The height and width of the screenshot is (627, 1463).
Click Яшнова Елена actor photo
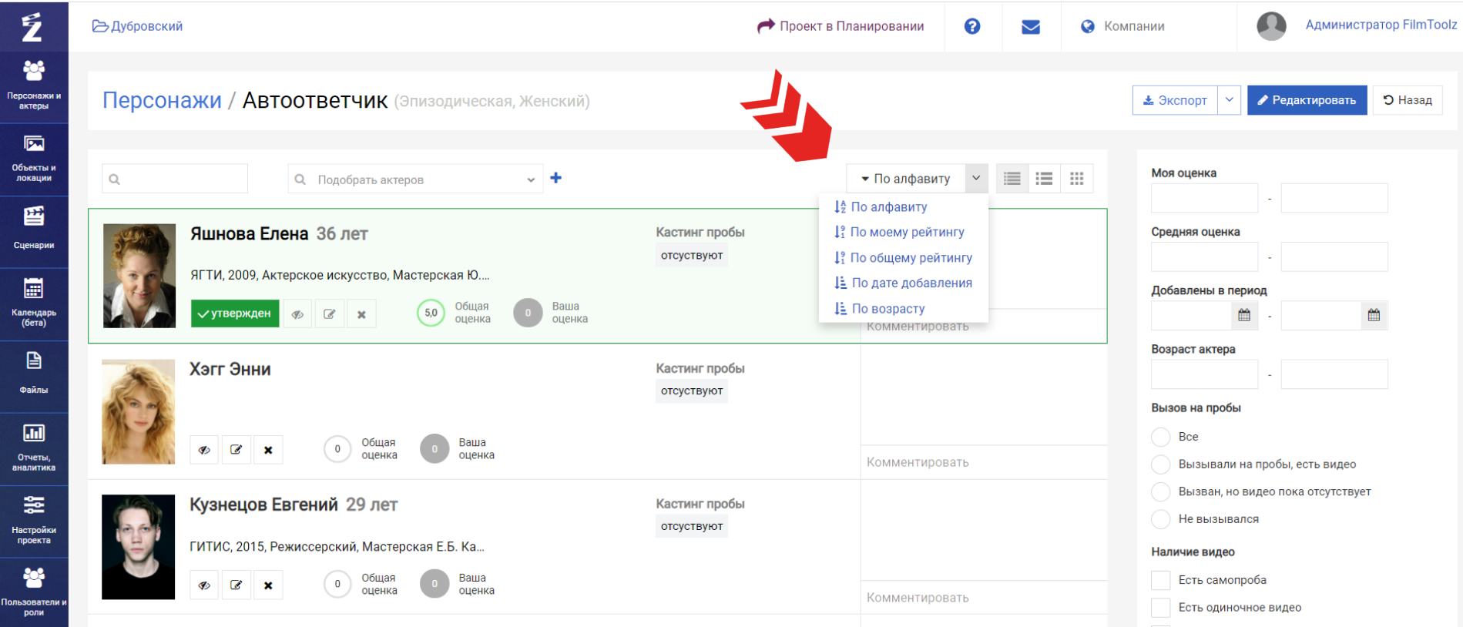tap(139, 276)
